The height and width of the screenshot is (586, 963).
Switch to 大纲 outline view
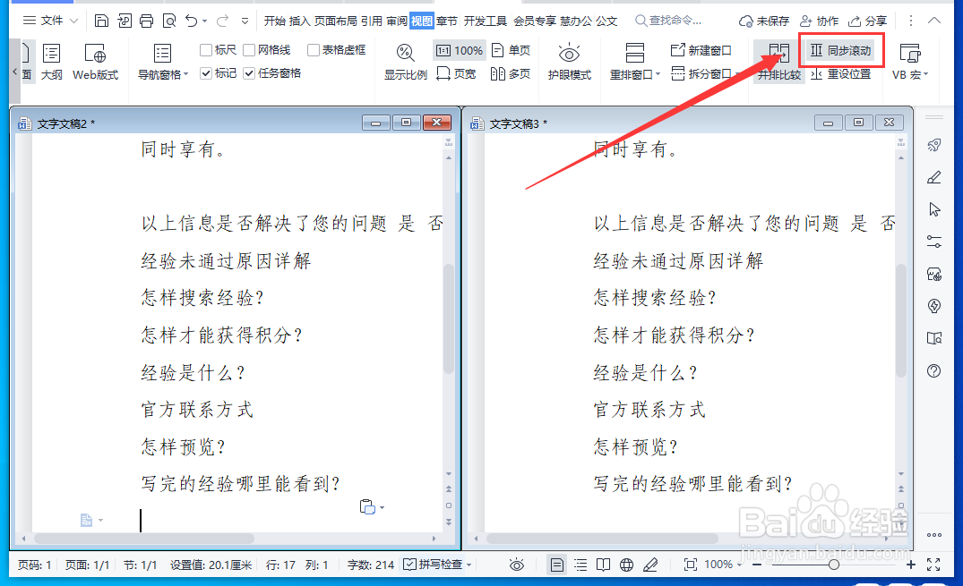(52, 62)
